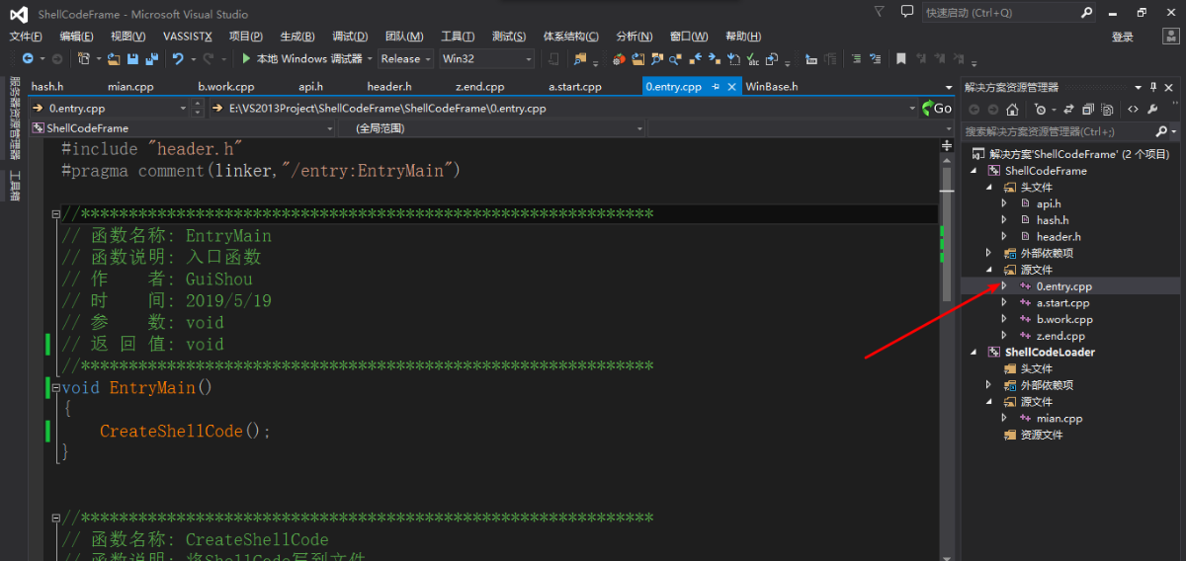Viewport: 1186px width, 561px height.
Task: Click the Undo arrow in the toolbar
Action: coord(178,59)
